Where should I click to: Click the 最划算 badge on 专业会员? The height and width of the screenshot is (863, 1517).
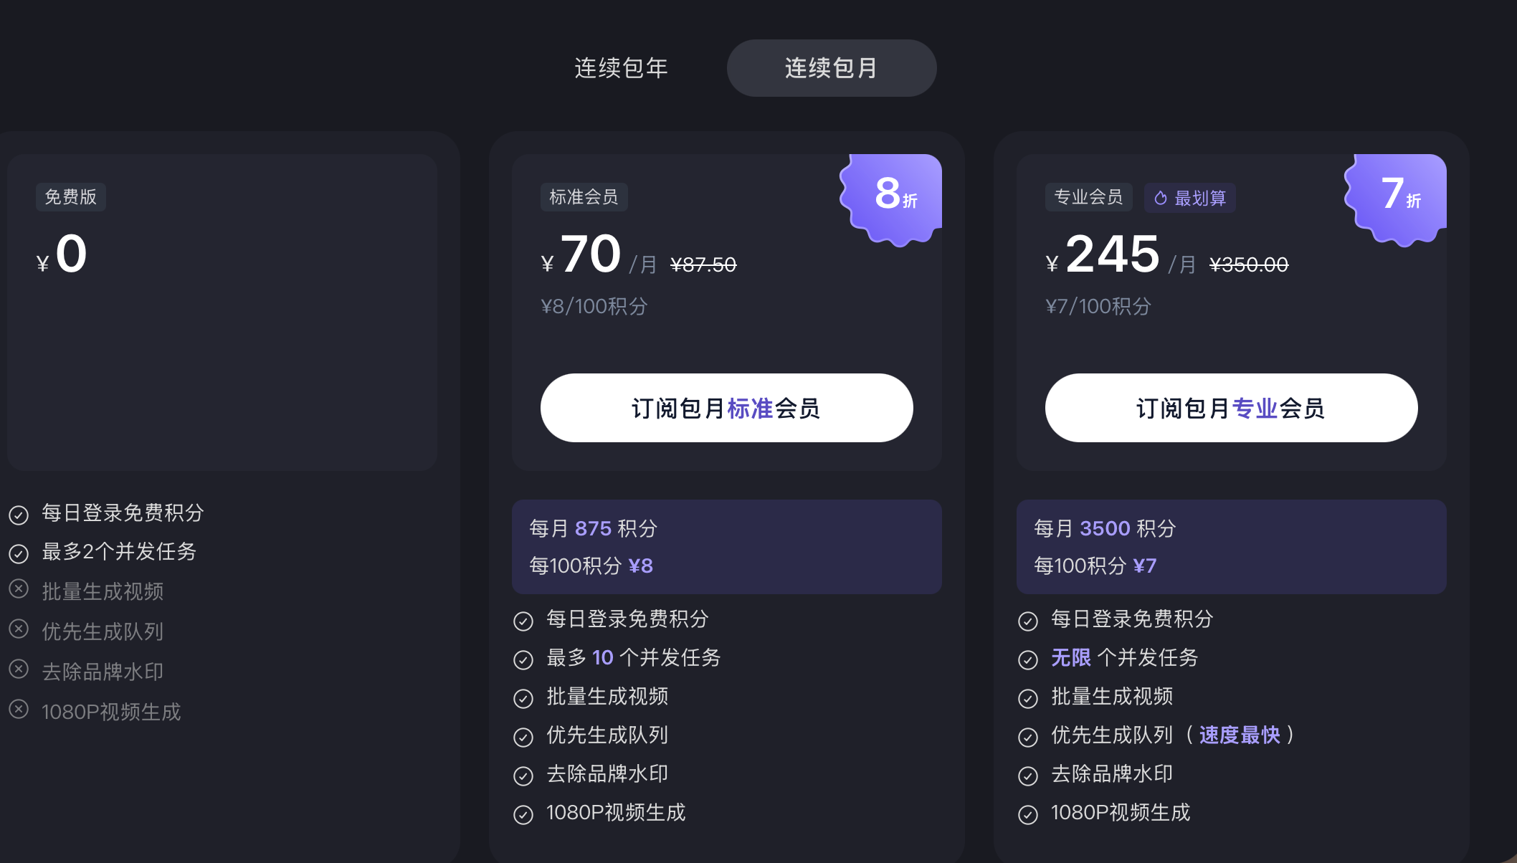point(1189,198)
